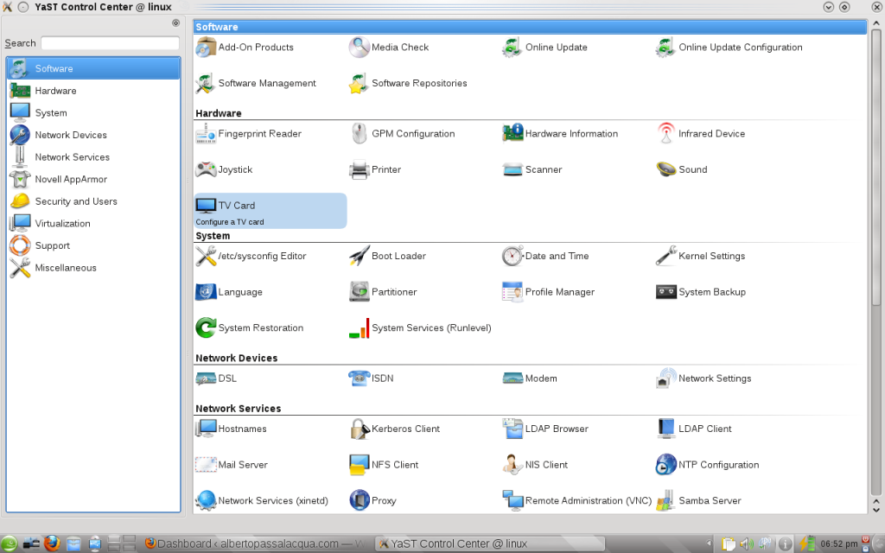This screenshot has height=553, width=885.
Task: Open the Modem icon
Action: click(513, 378)
